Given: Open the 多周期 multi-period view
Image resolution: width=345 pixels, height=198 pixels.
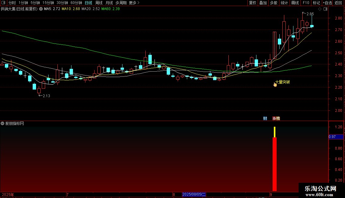Looking at the screenshot, I should tap(121, 3).
